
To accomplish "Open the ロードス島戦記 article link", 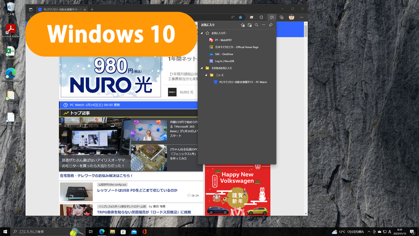I will click(144, 212).
